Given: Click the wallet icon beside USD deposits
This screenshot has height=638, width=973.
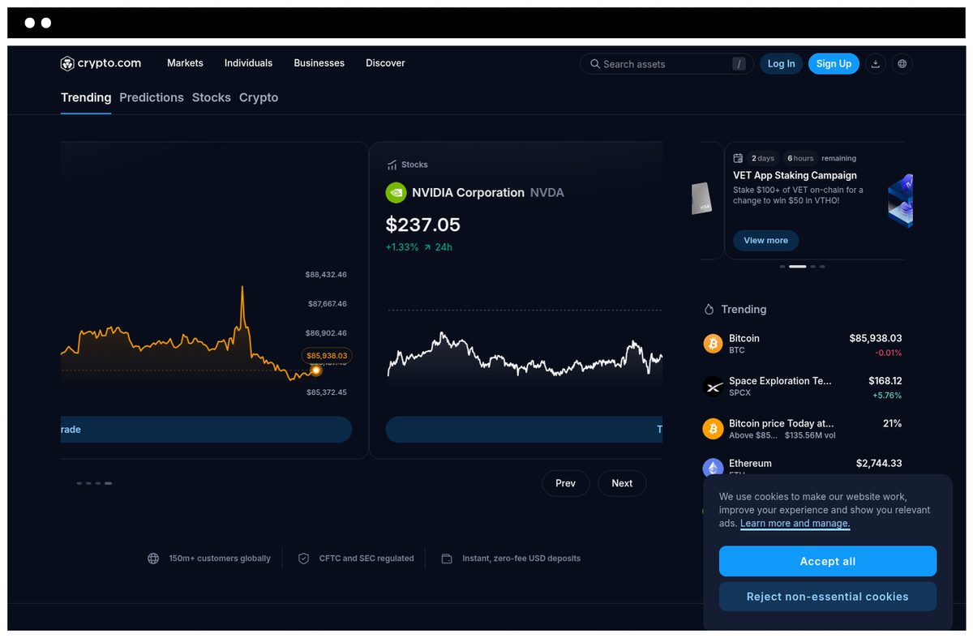Looking at the screenshot, I should [x=447, y=559].
